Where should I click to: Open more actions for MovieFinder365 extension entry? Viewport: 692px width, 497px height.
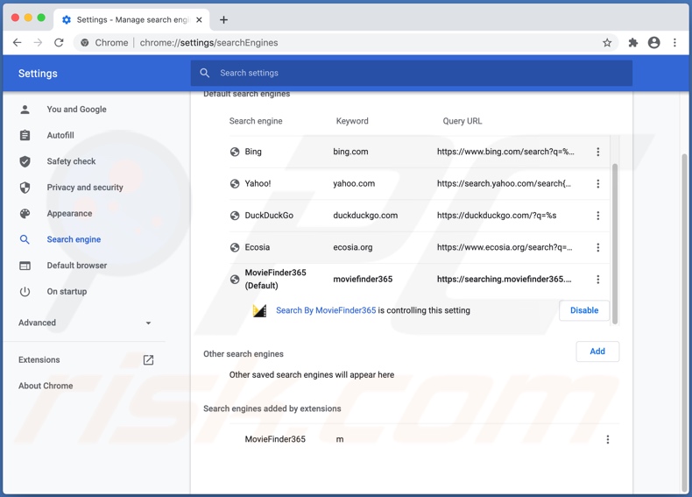(608, 439)
